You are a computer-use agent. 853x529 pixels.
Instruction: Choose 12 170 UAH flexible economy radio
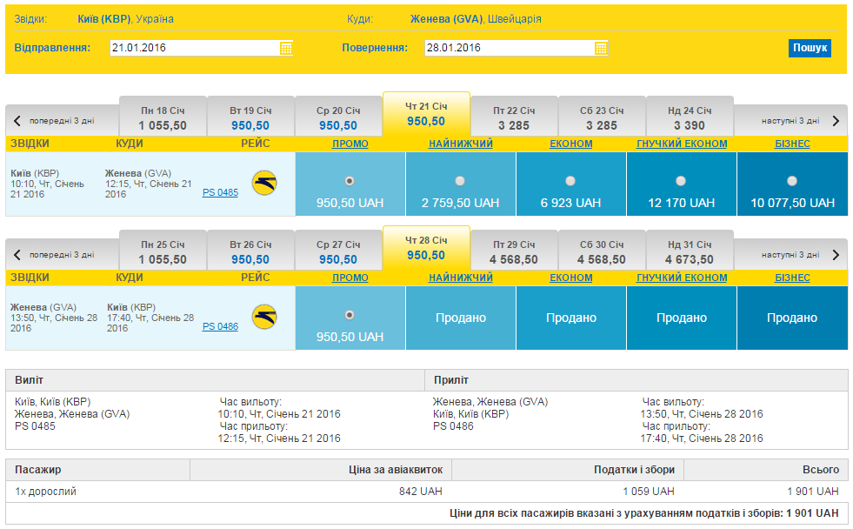pyautogui.click(x=681, y=181)
